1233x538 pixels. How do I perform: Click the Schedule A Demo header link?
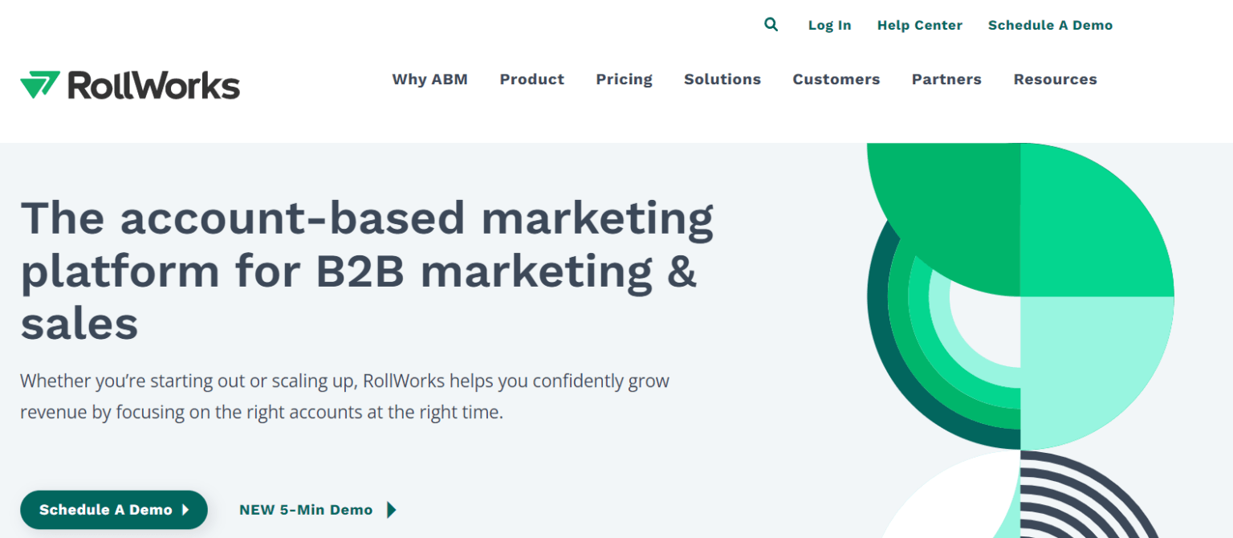click(x=1050, y=25)
